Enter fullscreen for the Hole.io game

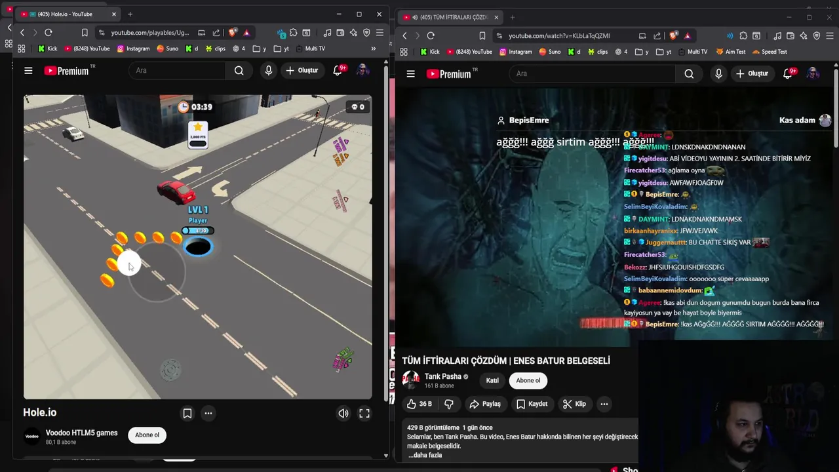coord(364,413)
